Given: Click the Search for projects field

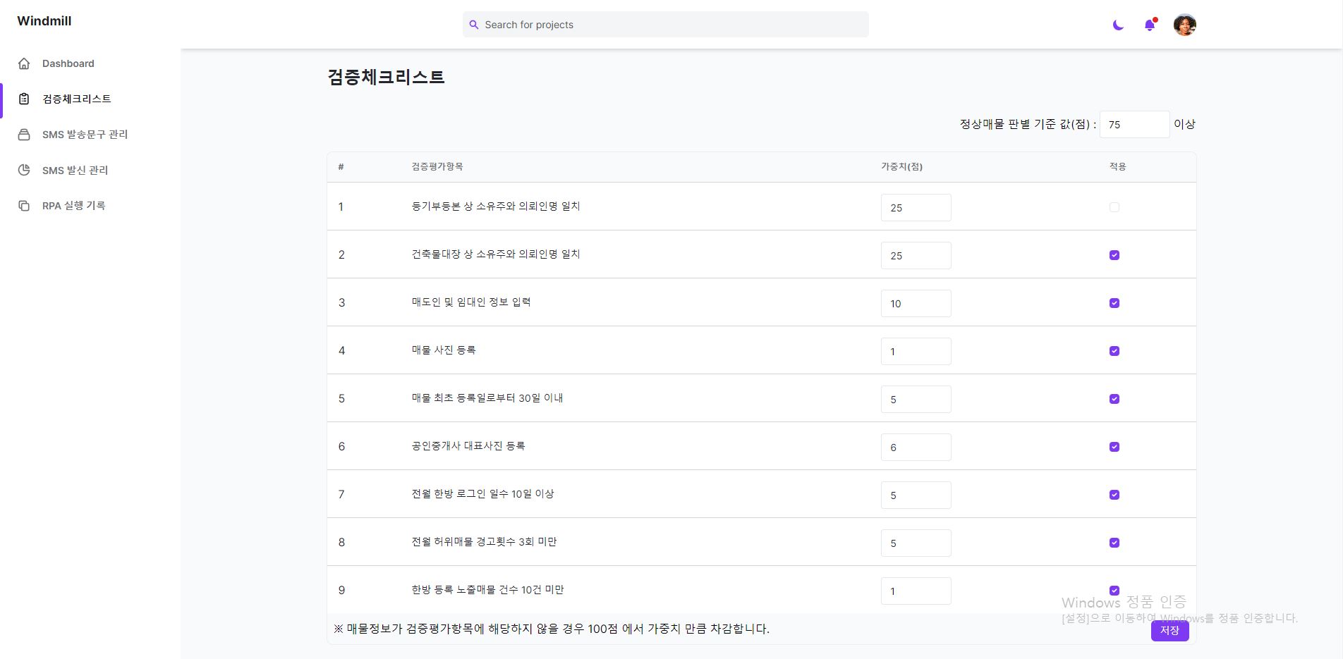Looking at the screenshot, I should click(x=666, y=25).
